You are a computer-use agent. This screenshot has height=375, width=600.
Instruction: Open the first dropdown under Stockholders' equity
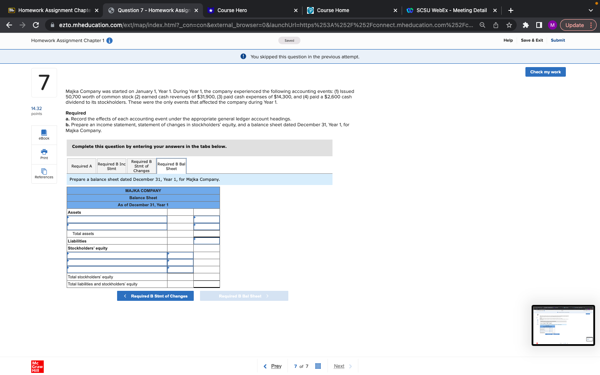point(117,255)
